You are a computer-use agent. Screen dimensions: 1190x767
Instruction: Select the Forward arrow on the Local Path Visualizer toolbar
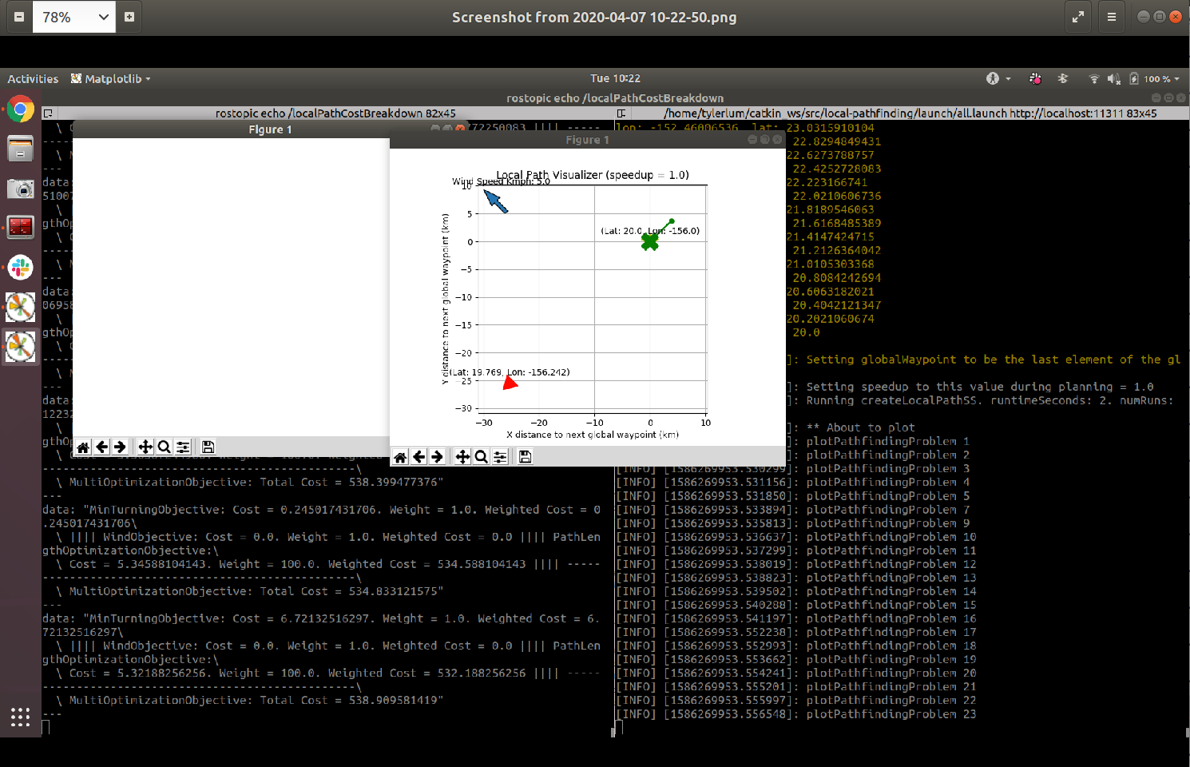(x=438, y=456)
